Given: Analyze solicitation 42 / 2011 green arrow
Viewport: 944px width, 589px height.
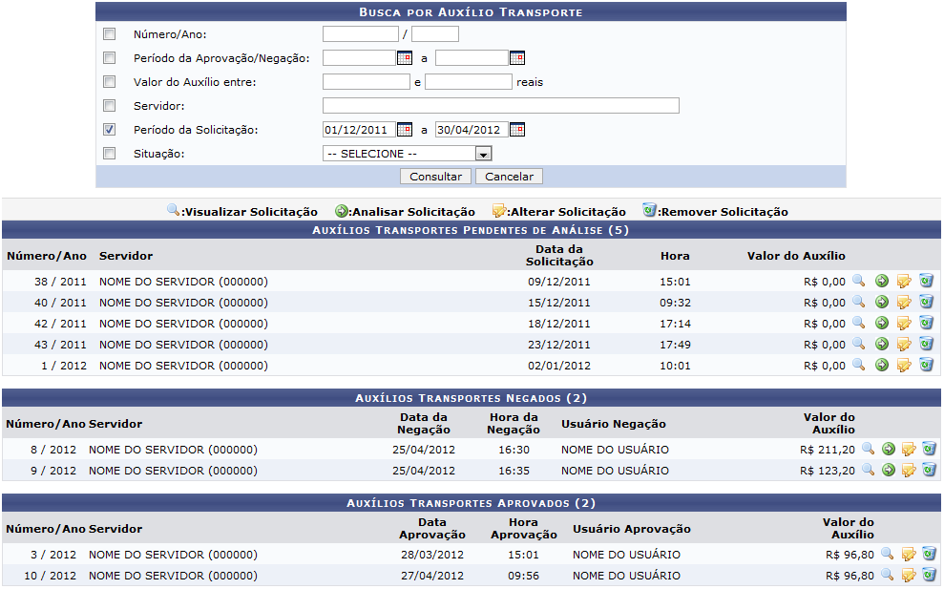Looking at the screenshot, I should tap(881, 324).
